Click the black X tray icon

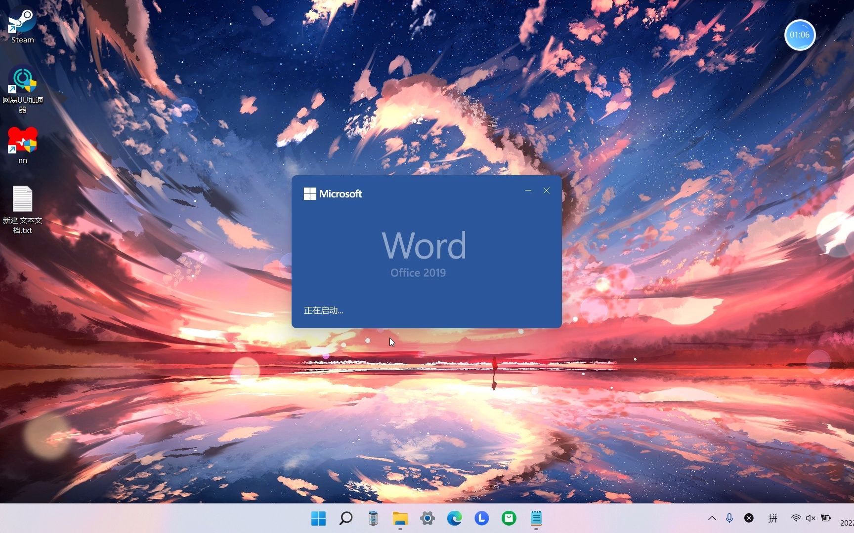(749, 518)
